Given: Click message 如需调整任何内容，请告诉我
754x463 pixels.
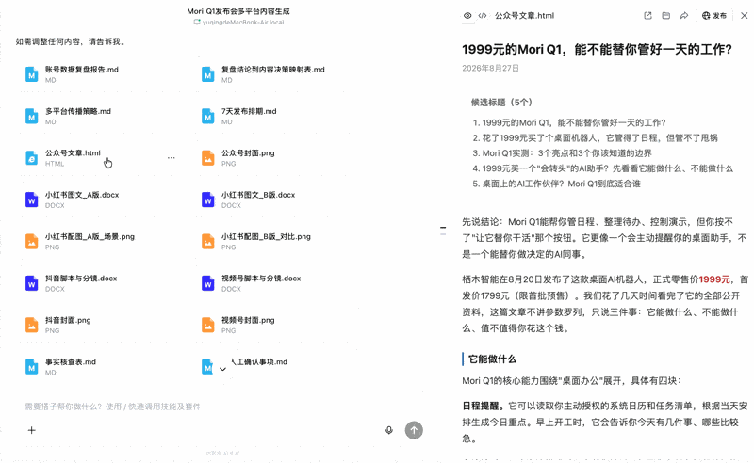Looking at the screenshot, I should point(72,41).
